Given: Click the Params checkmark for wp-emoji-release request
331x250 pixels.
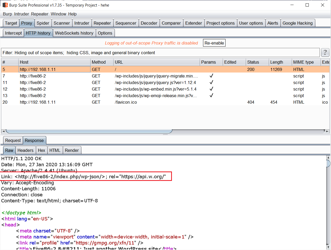Looking at the screenshot, I should (211, 96).
